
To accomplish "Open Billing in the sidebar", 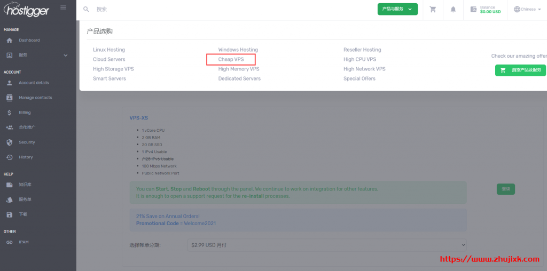I will [25, 113].
